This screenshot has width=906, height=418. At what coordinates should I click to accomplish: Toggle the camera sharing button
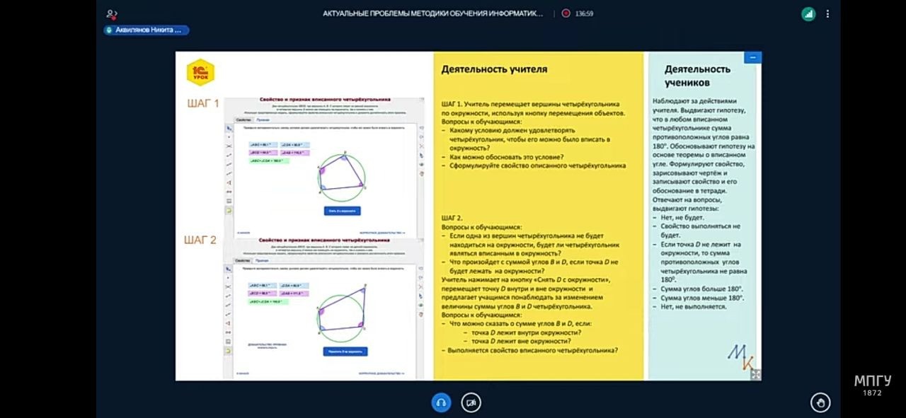(x=470, y=402)
